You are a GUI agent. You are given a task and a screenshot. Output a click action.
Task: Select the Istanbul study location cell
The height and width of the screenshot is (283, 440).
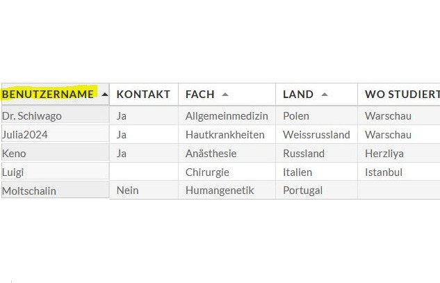point(384,172)
